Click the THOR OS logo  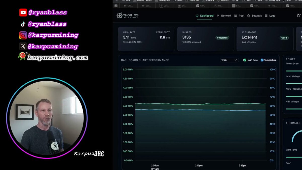pyautogui.click(x=127, y=16)
